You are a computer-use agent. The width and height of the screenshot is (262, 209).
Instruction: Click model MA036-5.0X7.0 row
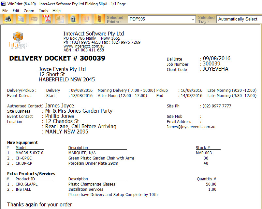click(29, 153)
